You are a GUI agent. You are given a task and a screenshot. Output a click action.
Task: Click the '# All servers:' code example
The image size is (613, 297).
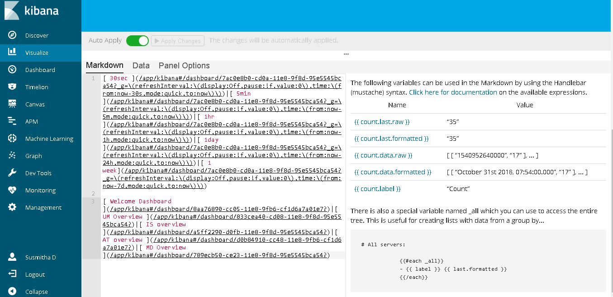point(383,244)
